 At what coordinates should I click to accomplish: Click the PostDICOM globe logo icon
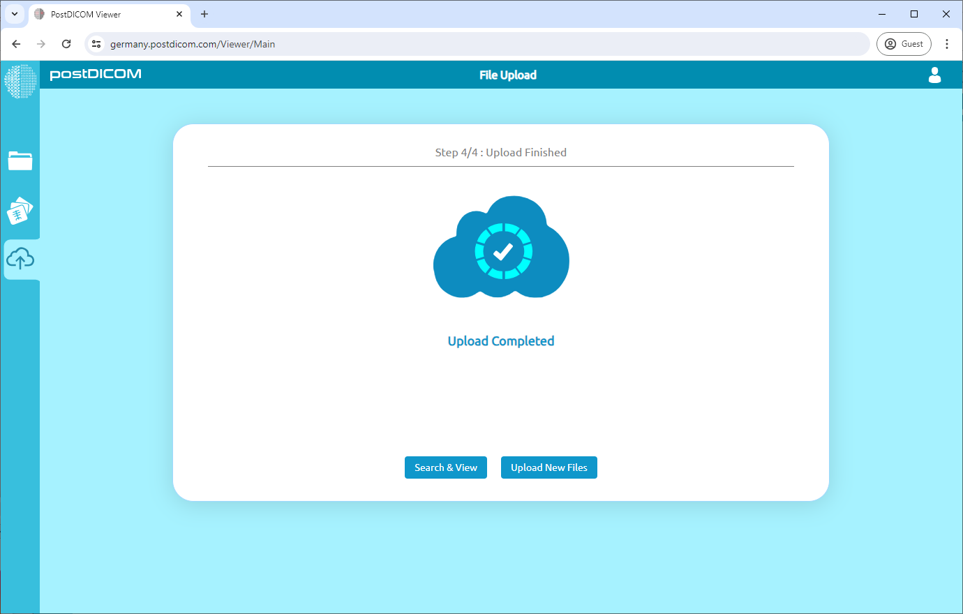pos(20,81)
